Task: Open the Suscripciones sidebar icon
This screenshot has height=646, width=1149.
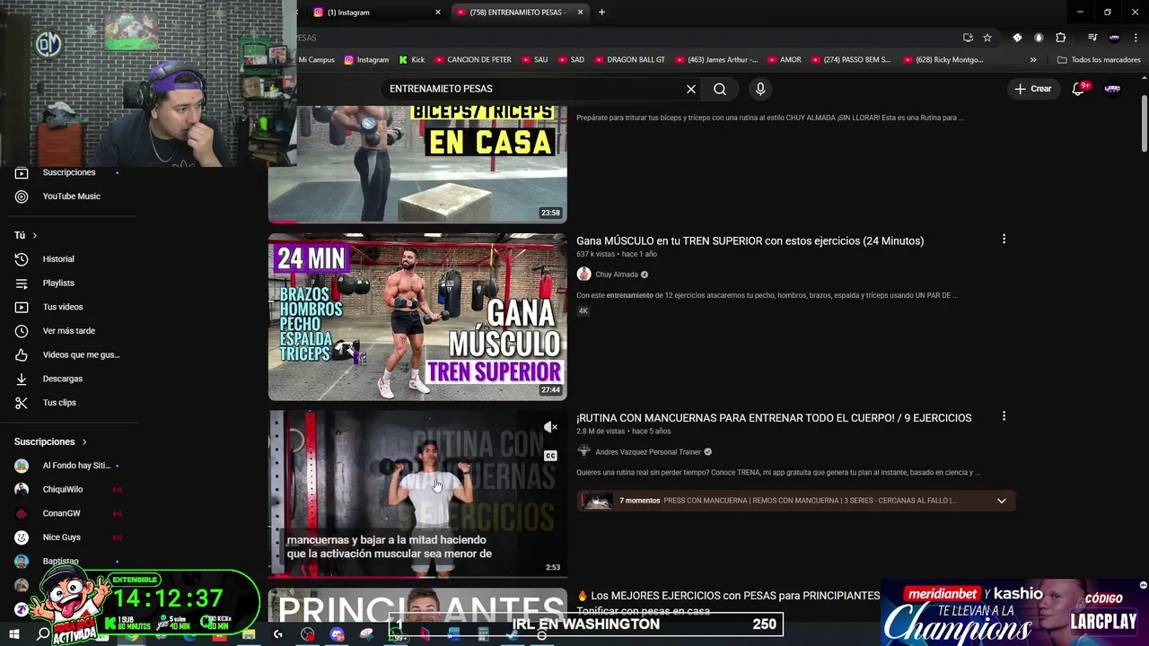Action: [x=22, y=172]
